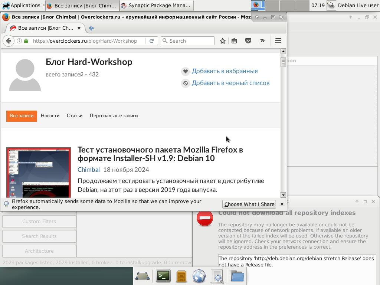
Task: Click the author link 'Chimbal'
Action: coord(88,170)
